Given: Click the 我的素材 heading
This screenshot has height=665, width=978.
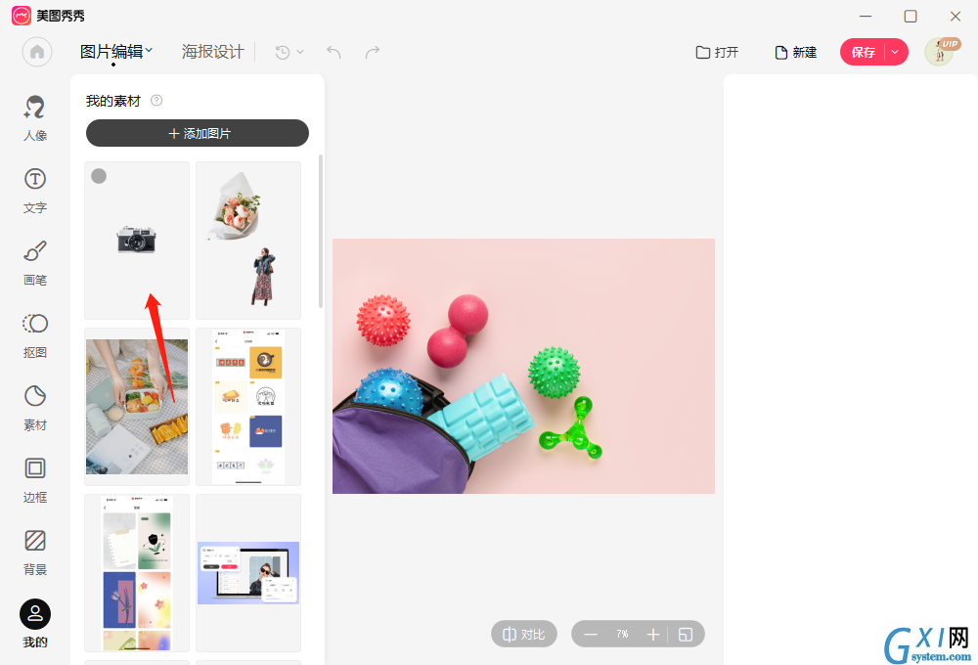Looking at the screenshot, I should (112, 101).
